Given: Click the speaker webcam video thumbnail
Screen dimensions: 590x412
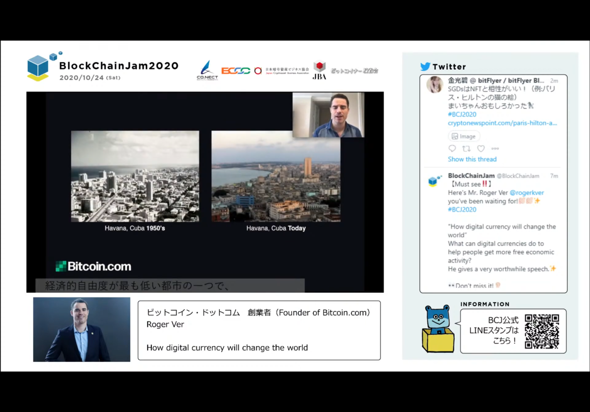Looking at the screenshot, I should pos(328,115).
